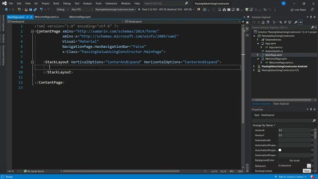The image size is (318, 179).
Task: Click the Search Solution Explorer field
Action: (281, 27)
